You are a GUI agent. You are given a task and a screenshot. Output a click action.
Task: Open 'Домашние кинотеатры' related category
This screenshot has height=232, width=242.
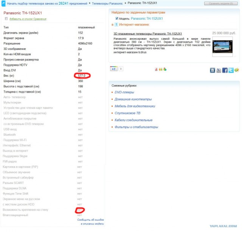click(133, 99)
